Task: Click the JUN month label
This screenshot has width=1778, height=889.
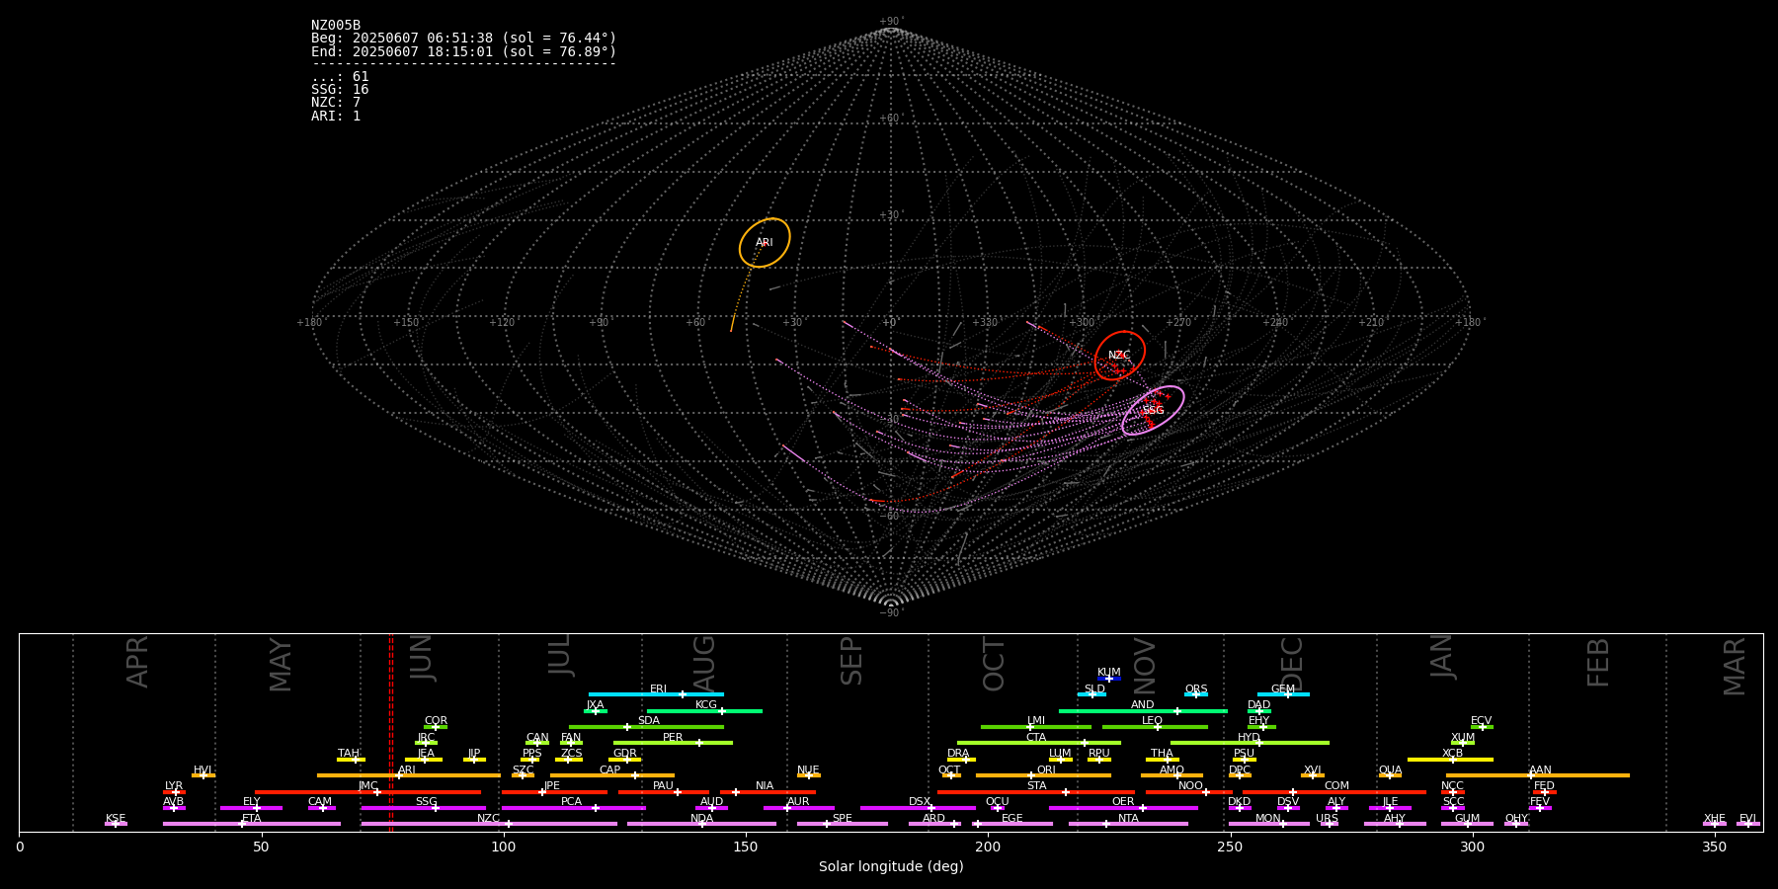Action: 422,658
